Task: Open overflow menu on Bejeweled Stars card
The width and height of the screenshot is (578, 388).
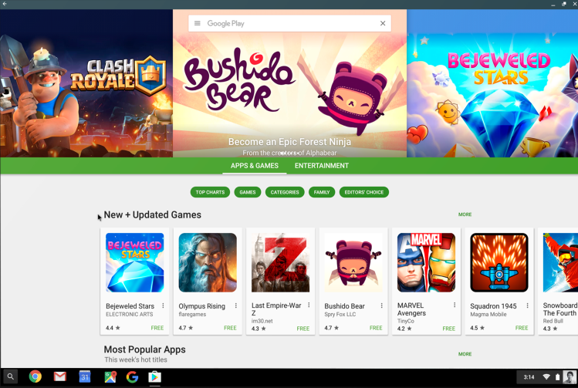Action: click(x=163, y=305)
